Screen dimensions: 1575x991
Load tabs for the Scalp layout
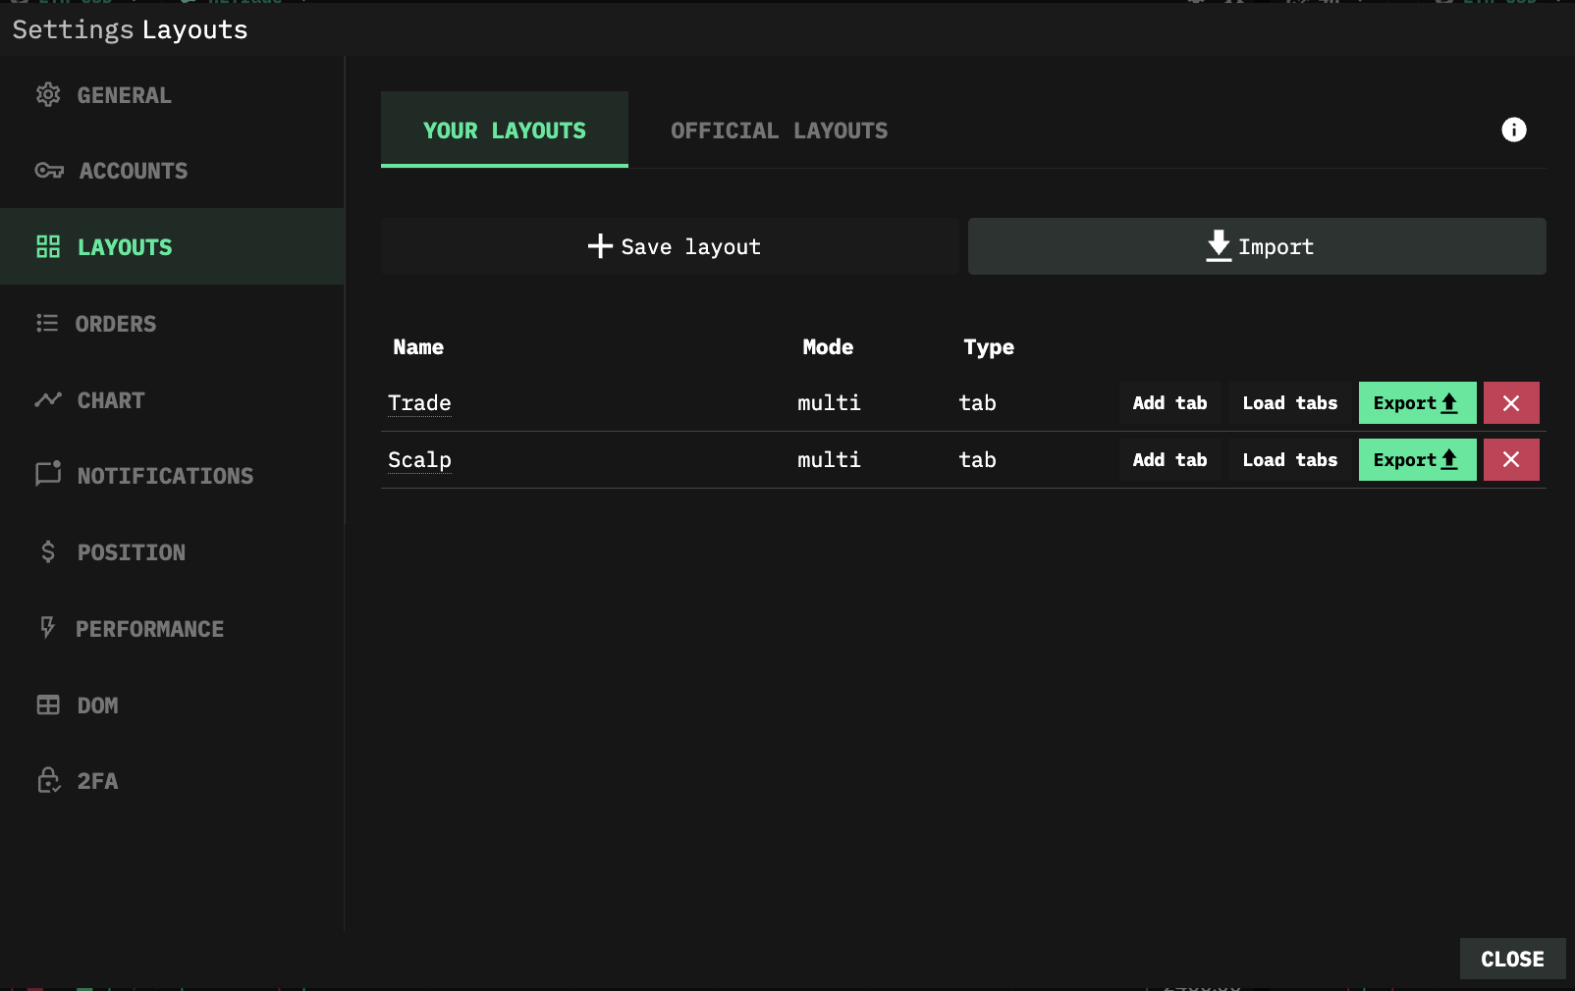pyautogui.click(x=1289, y=460)
